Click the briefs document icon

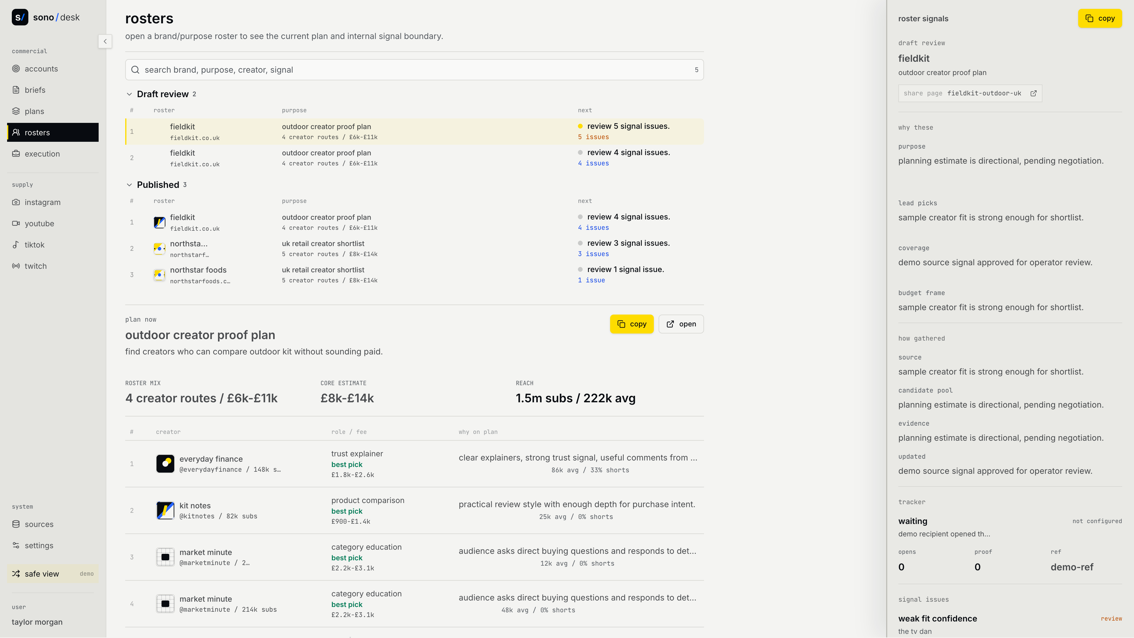tap(16, 90)
